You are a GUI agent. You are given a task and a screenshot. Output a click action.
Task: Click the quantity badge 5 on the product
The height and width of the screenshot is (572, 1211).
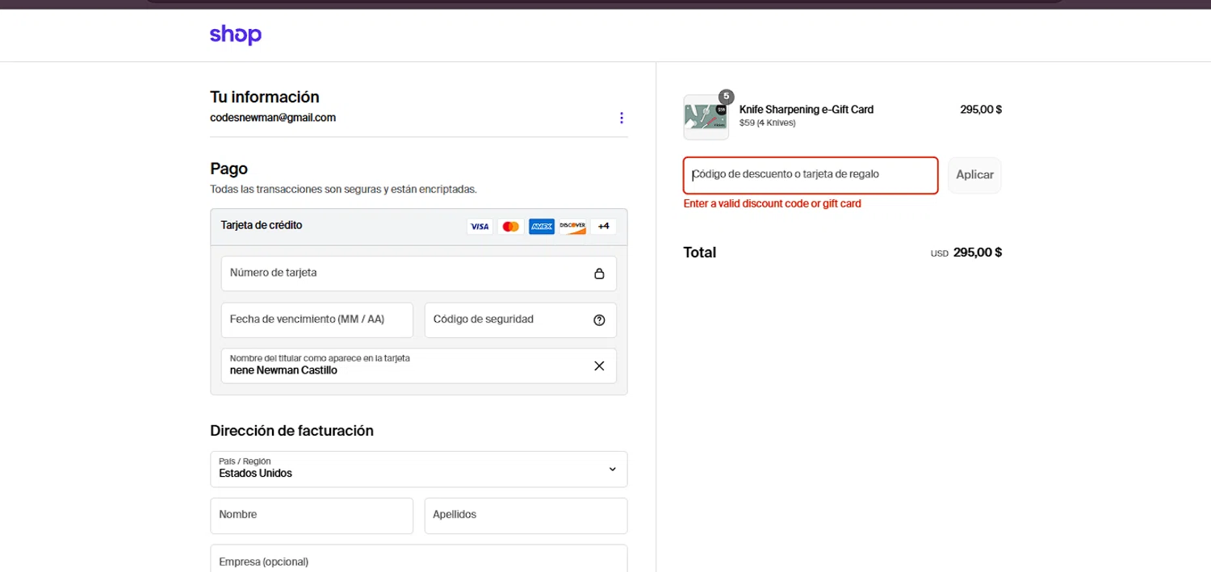726,96
